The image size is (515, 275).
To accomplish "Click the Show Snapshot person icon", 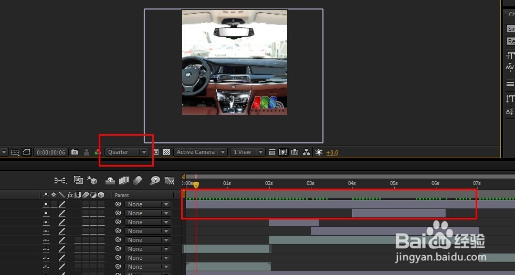I will tap(87, 152).
